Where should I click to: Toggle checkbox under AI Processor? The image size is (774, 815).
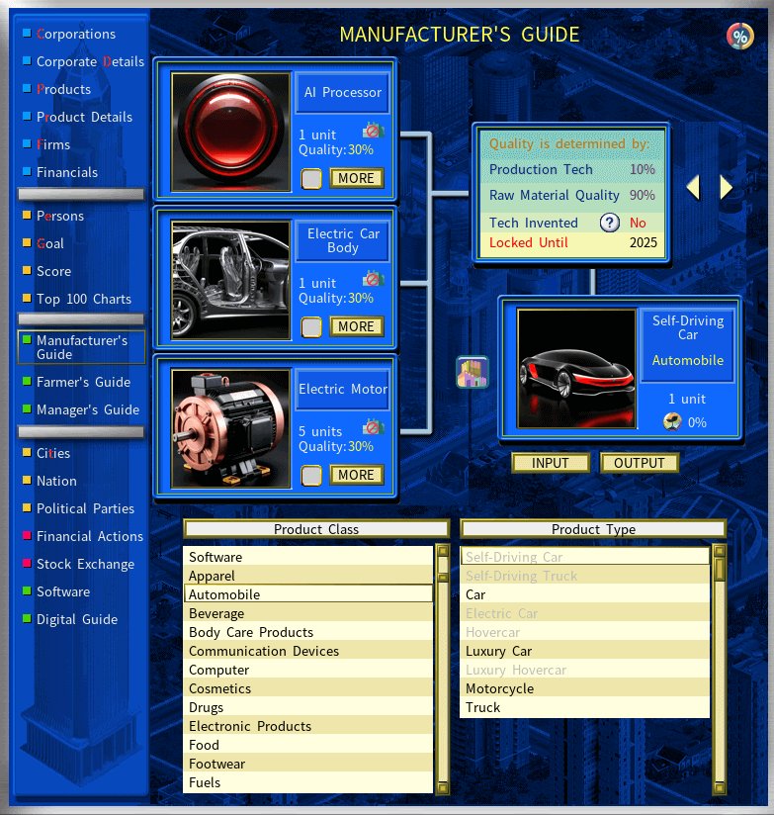tap(311, 179)
